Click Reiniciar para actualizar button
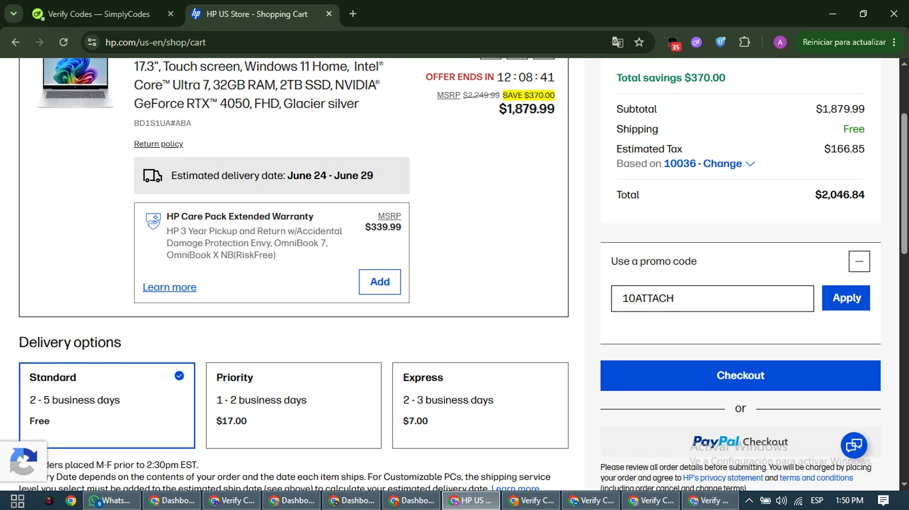Image resolution: width=909 pixels, height=510 pixels. point(844,42)
